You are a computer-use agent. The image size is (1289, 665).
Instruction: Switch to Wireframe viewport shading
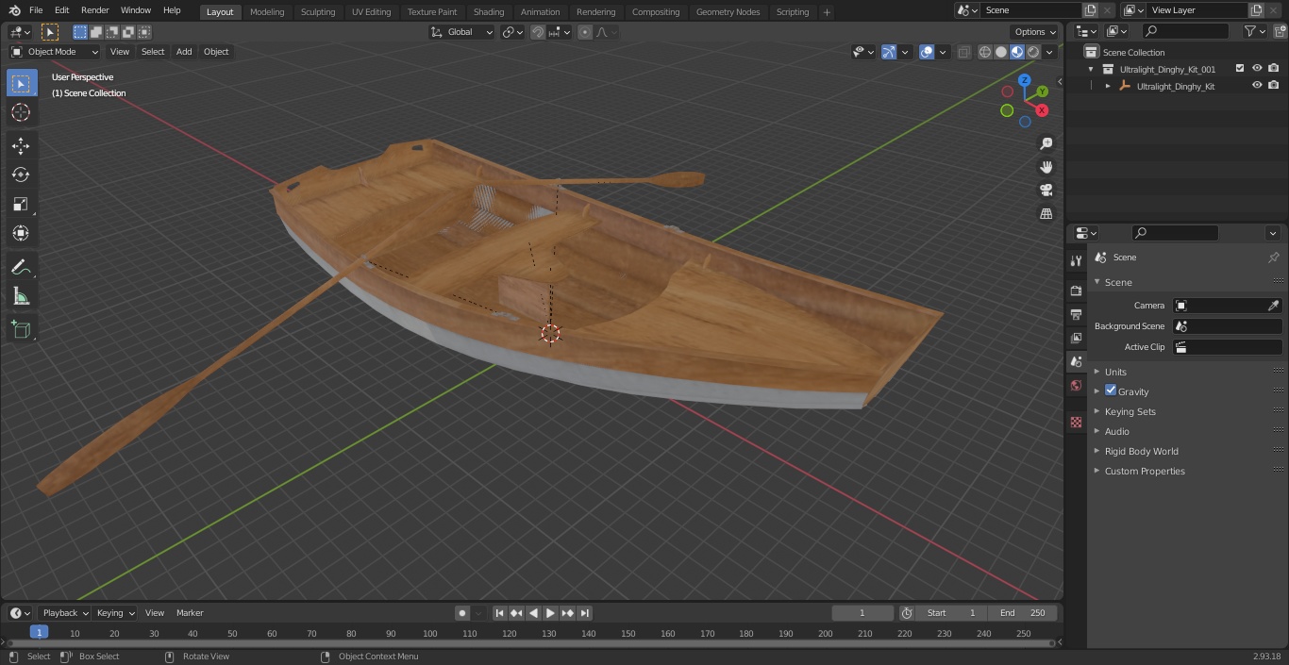pyautogui.click(x=985, y=52)
